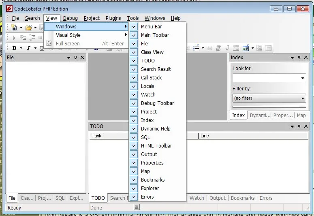Screen dimensions: 314x216
Task: Click the stop icon in status bar
Action: pyautogui.click(x=137, y=207)
